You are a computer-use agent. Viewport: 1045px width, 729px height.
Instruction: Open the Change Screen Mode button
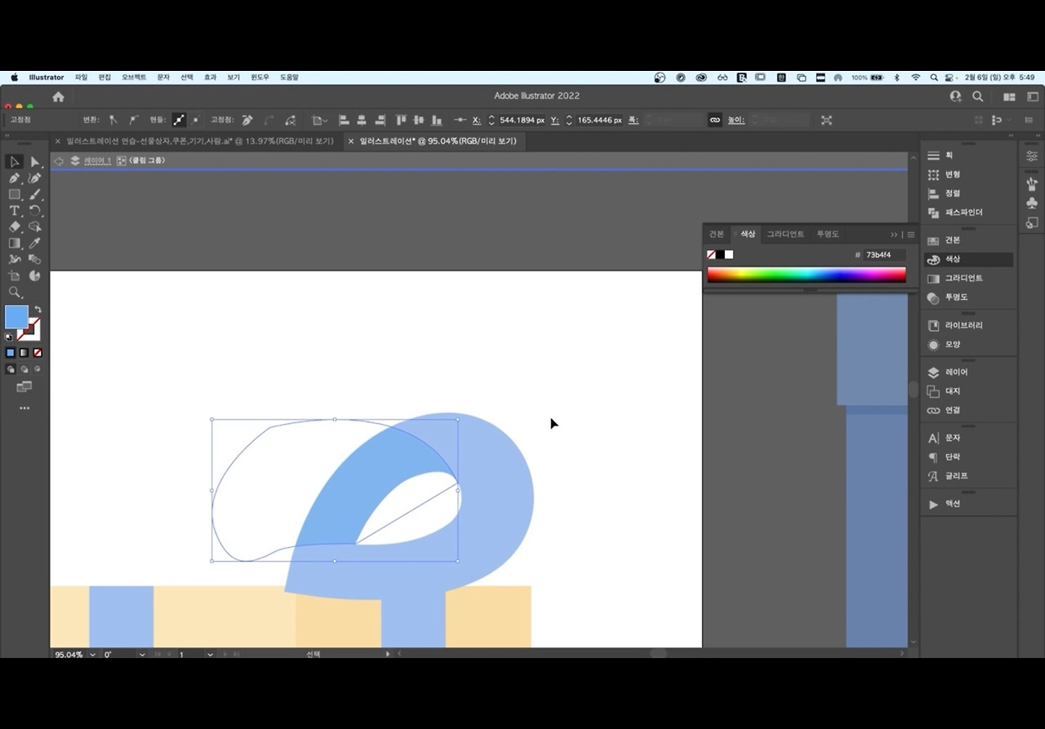point(24,387)
